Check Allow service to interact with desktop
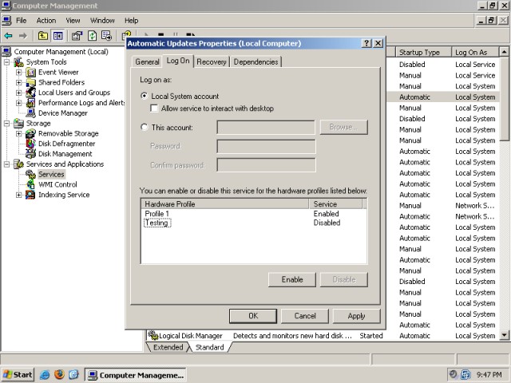This screenshot has width=511, height=383. [x=154, y=109]
